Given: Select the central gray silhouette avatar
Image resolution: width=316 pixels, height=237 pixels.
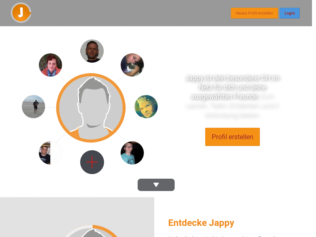Looking at the screenshot, I should click(91, 108).
